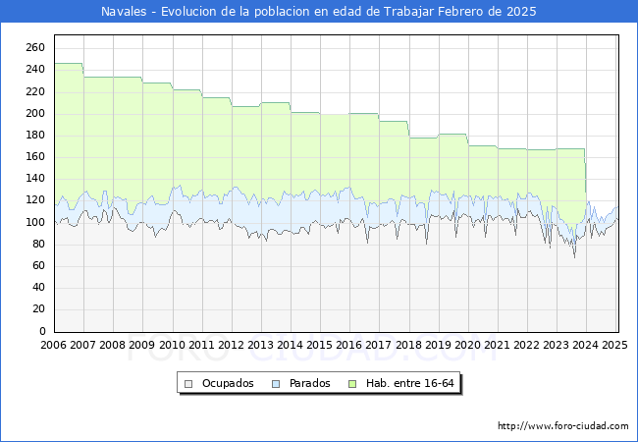Click the 240 y-axis value
638x442 pixels.
point(35,69)
